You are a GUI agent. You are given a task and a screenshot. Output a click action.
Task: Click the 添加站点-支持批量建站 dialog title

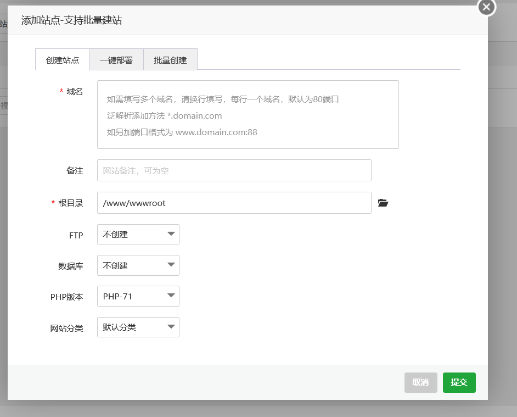point(71,21)
